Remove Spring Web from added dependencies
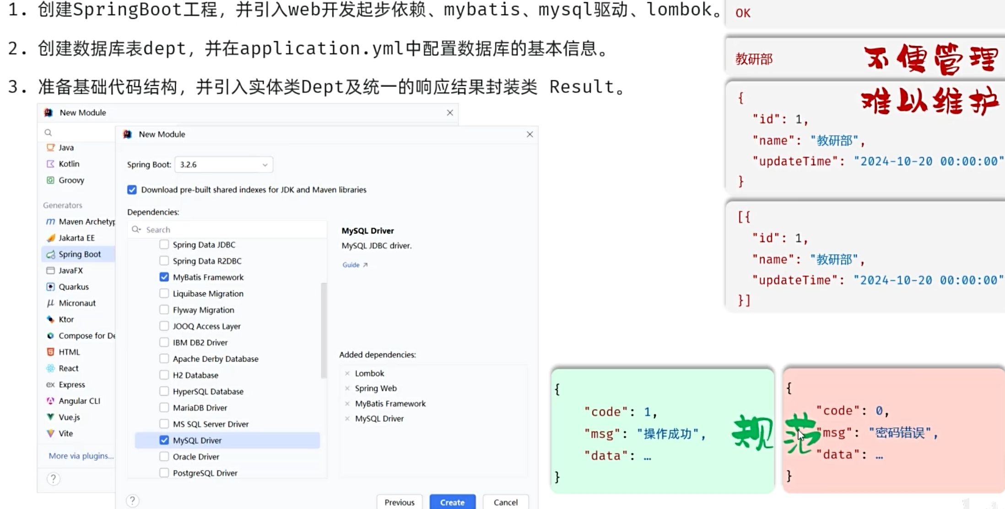The height and width of the screenshot is (509, 1005). 347,388
